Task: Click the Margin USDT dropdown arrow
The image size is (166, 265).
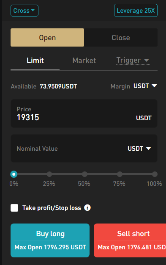Action: pyautogui.click(x=154, y=86)
